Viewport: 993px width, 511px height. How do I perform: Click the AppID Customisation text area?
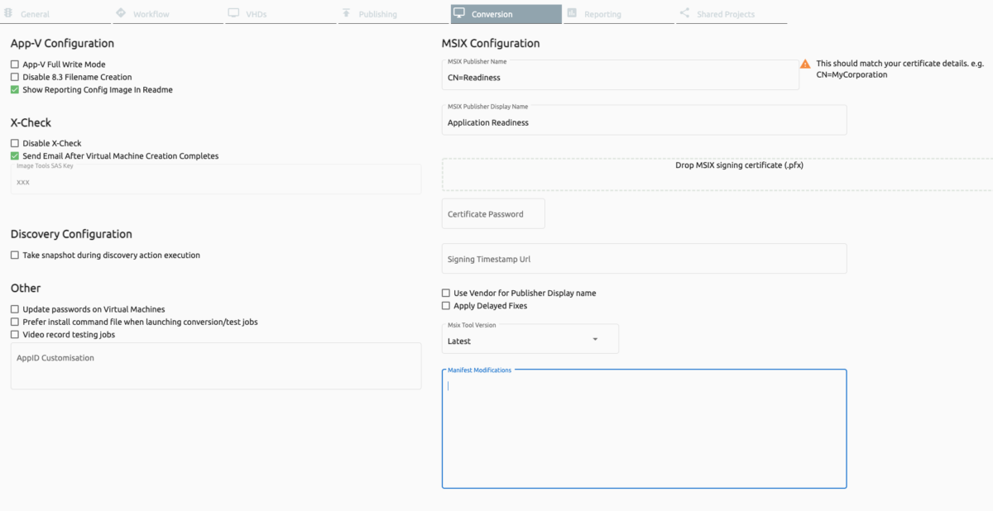216,366
